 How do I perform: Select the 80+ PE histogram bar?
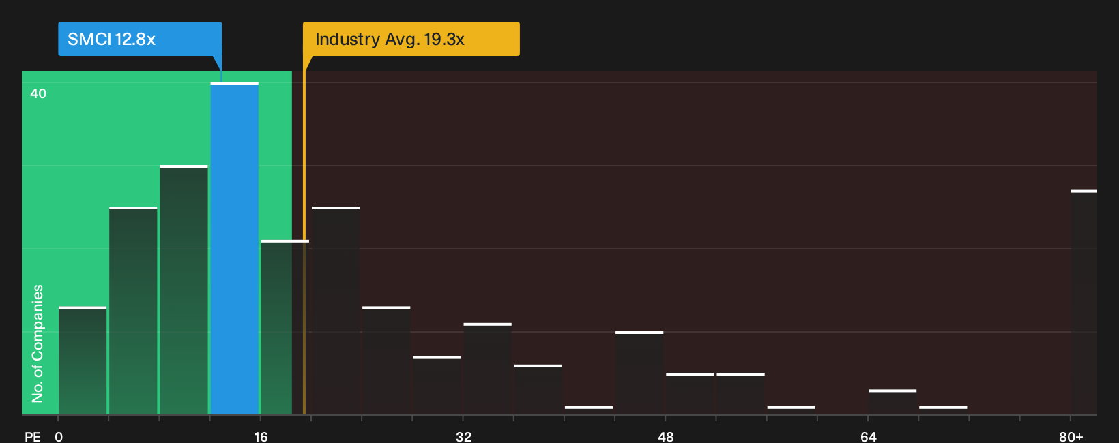[1084, 303]
